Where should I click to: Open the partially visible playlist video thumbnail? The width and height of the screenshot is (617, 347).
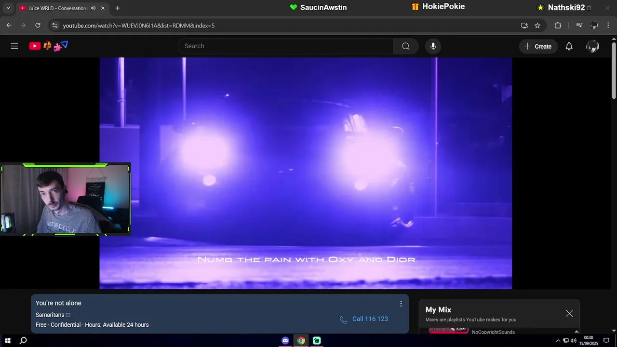tap(449, 330)
